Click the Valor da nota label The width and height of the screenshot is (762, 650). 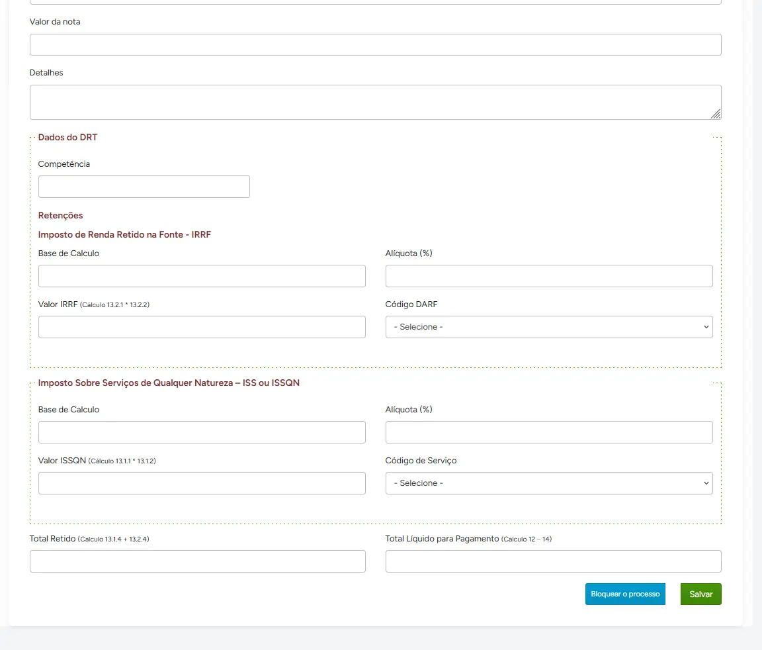55,22
